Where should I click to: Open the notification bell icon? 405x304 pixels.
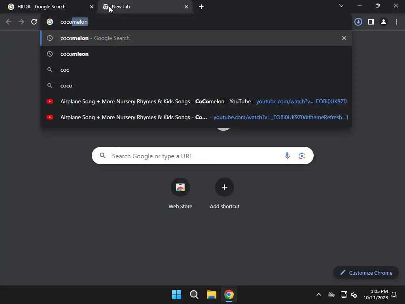point(394,294)
